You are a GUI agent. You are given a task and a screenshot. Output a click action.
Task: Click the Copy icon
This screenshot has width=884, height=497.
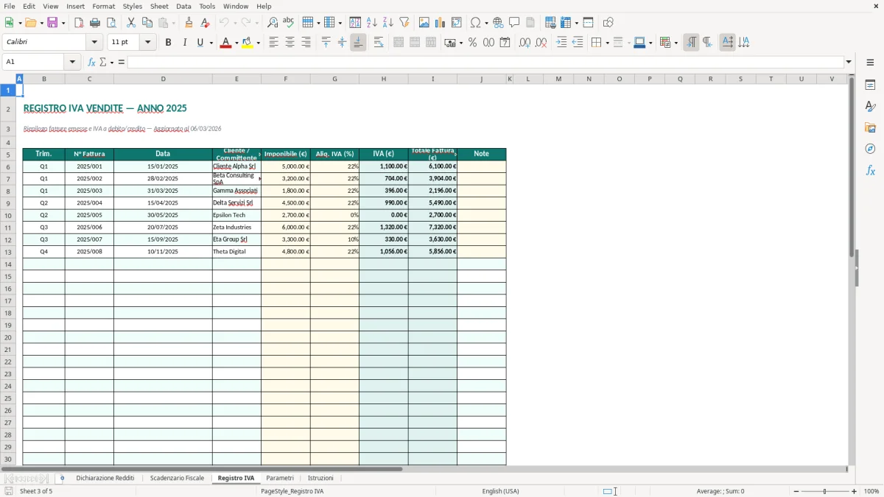147,23
